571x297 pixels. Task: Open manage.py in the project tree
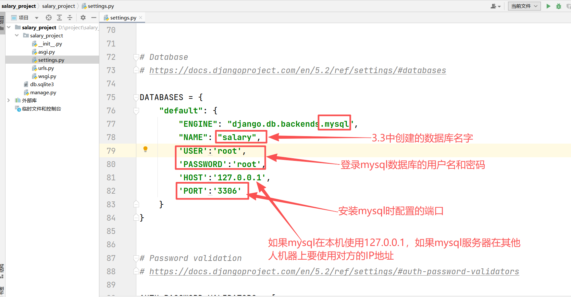click(43, 92)
